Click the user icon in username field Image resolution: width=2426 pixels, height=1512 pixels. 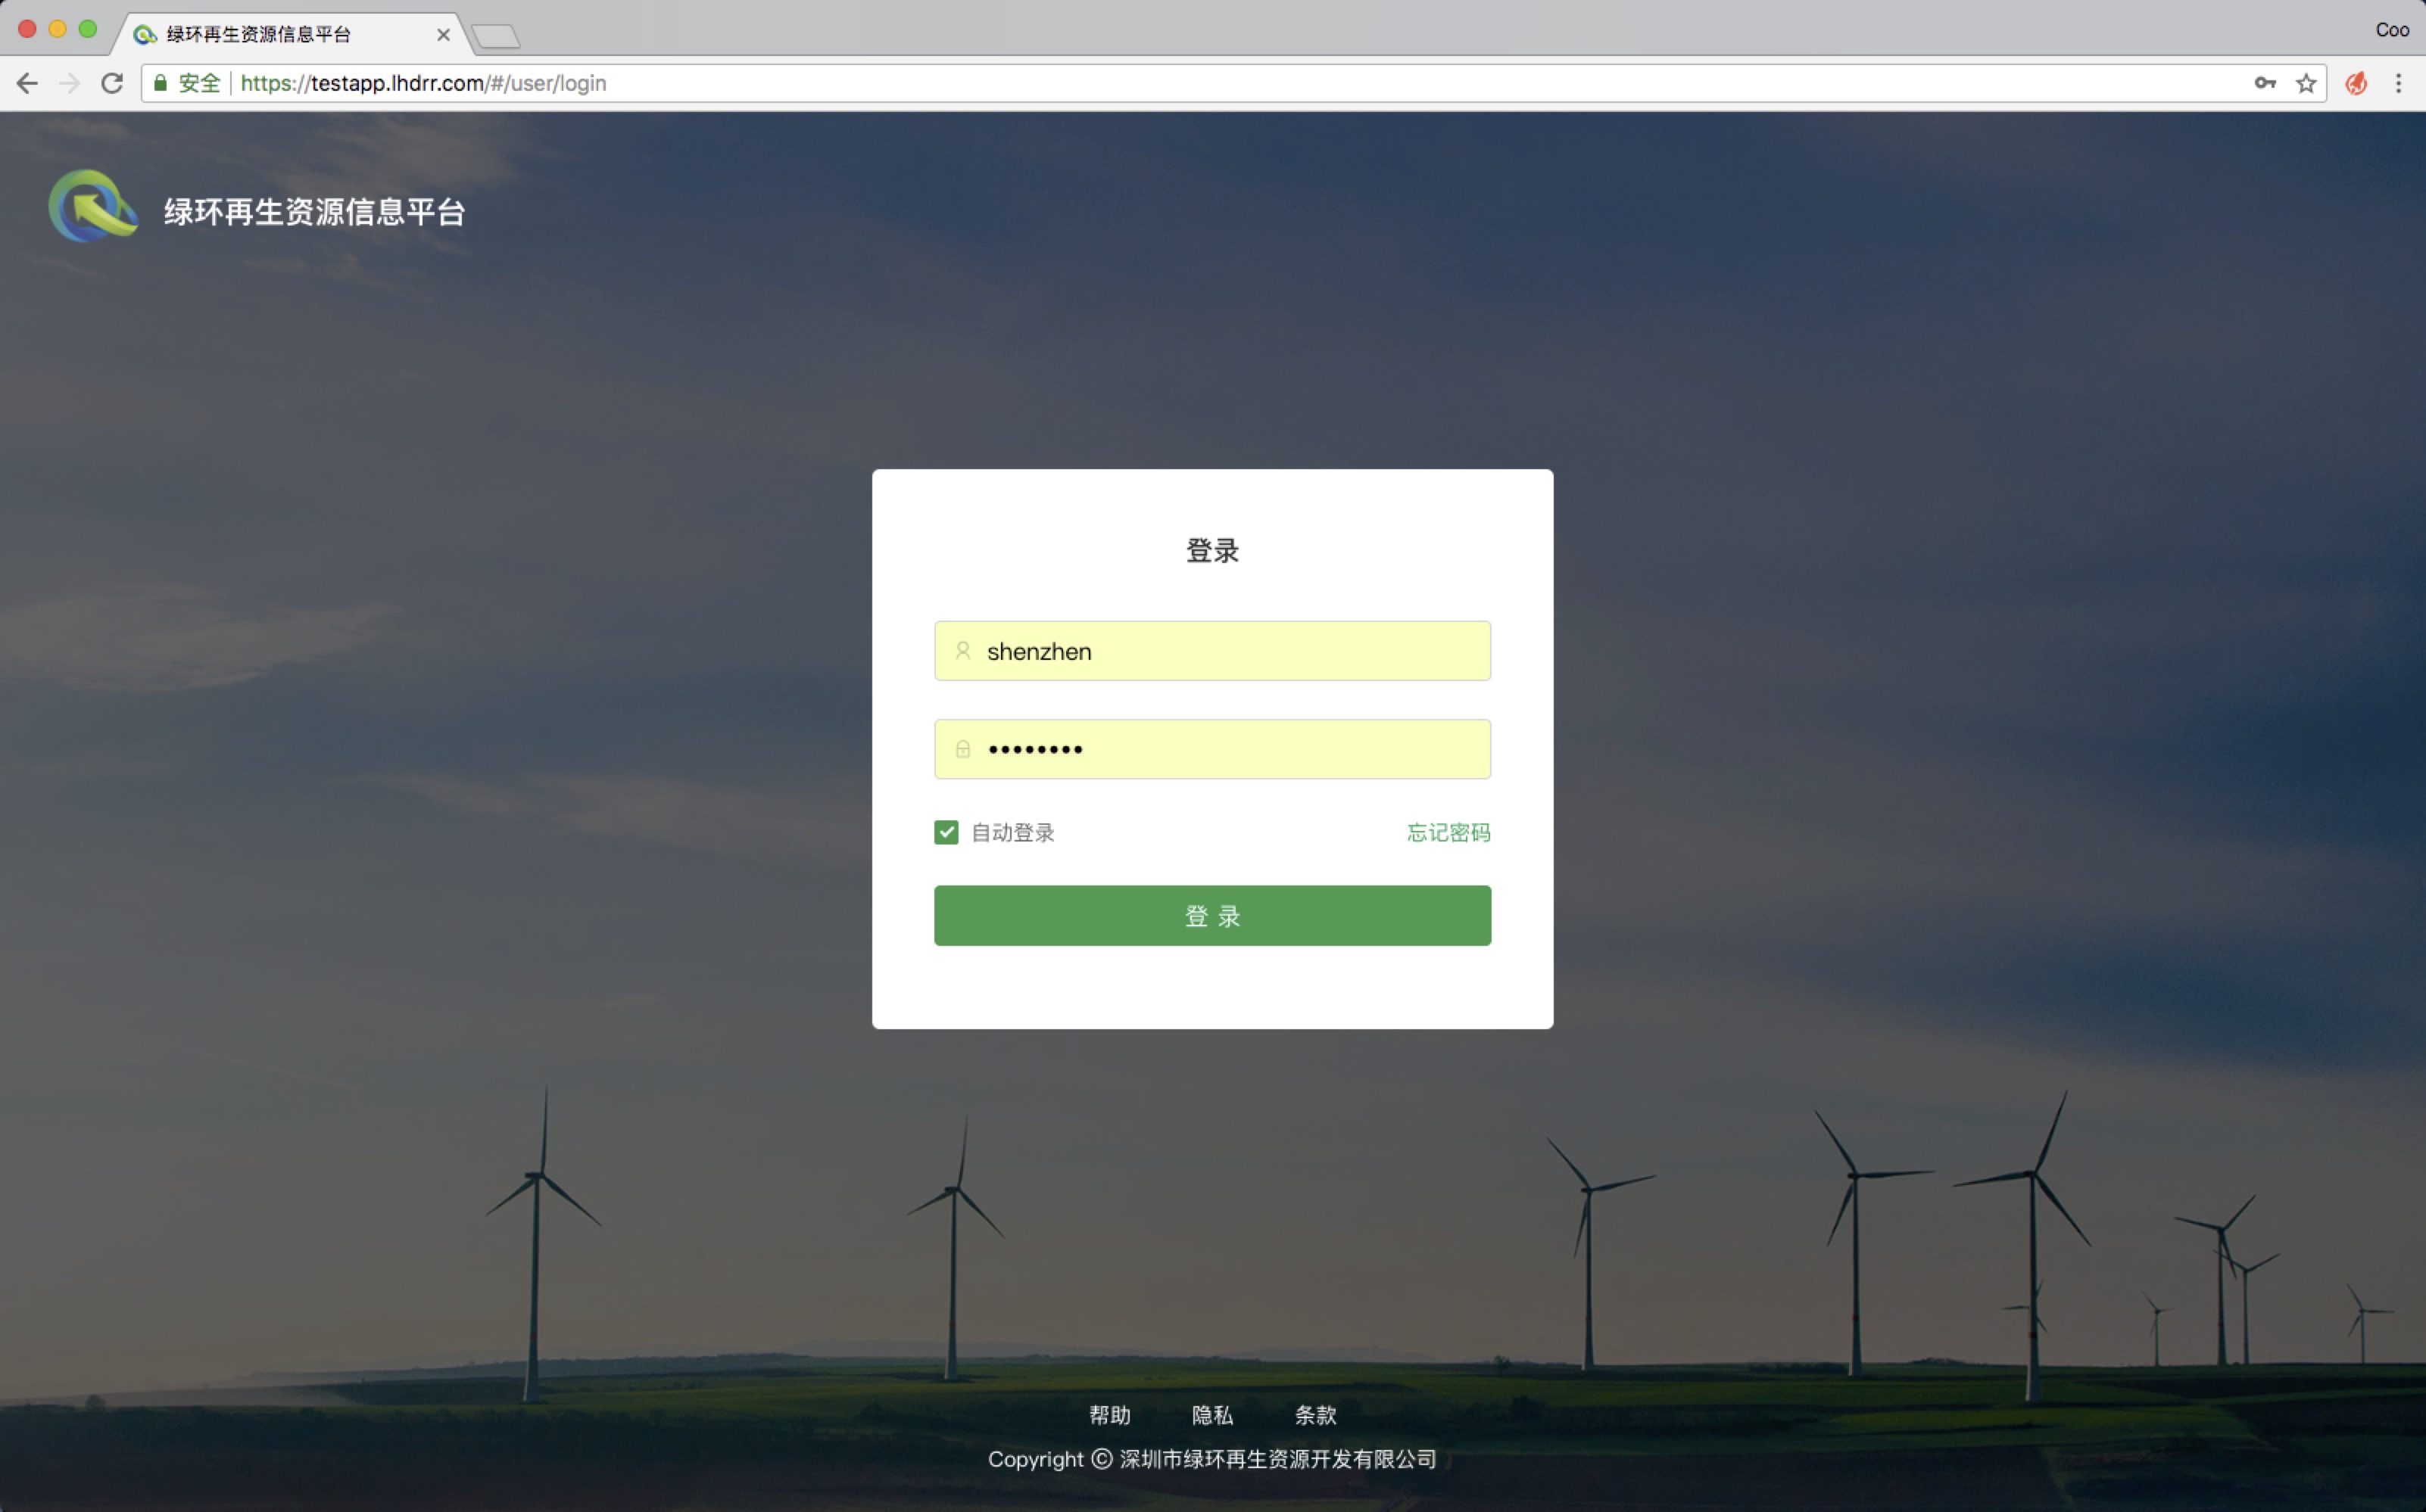point(962,651)
